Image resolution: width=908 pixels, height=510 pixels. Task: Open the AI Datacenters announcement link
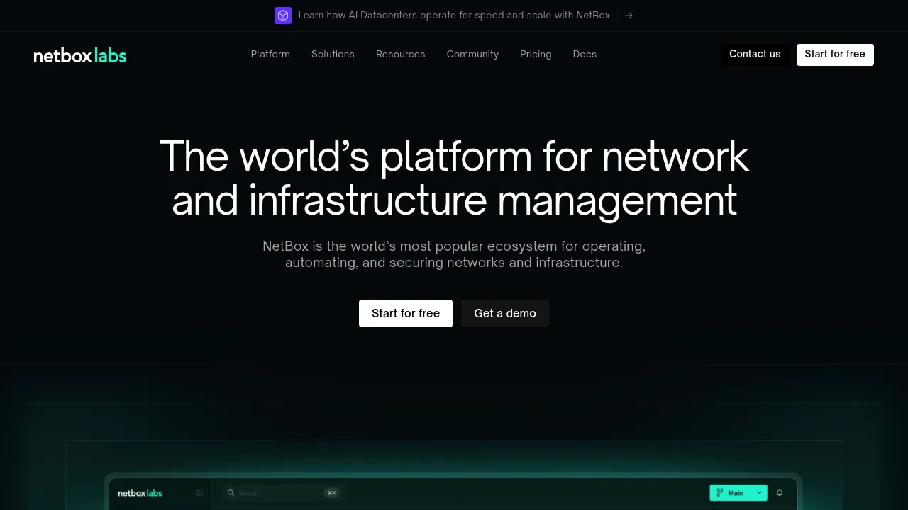coord(454,16)
